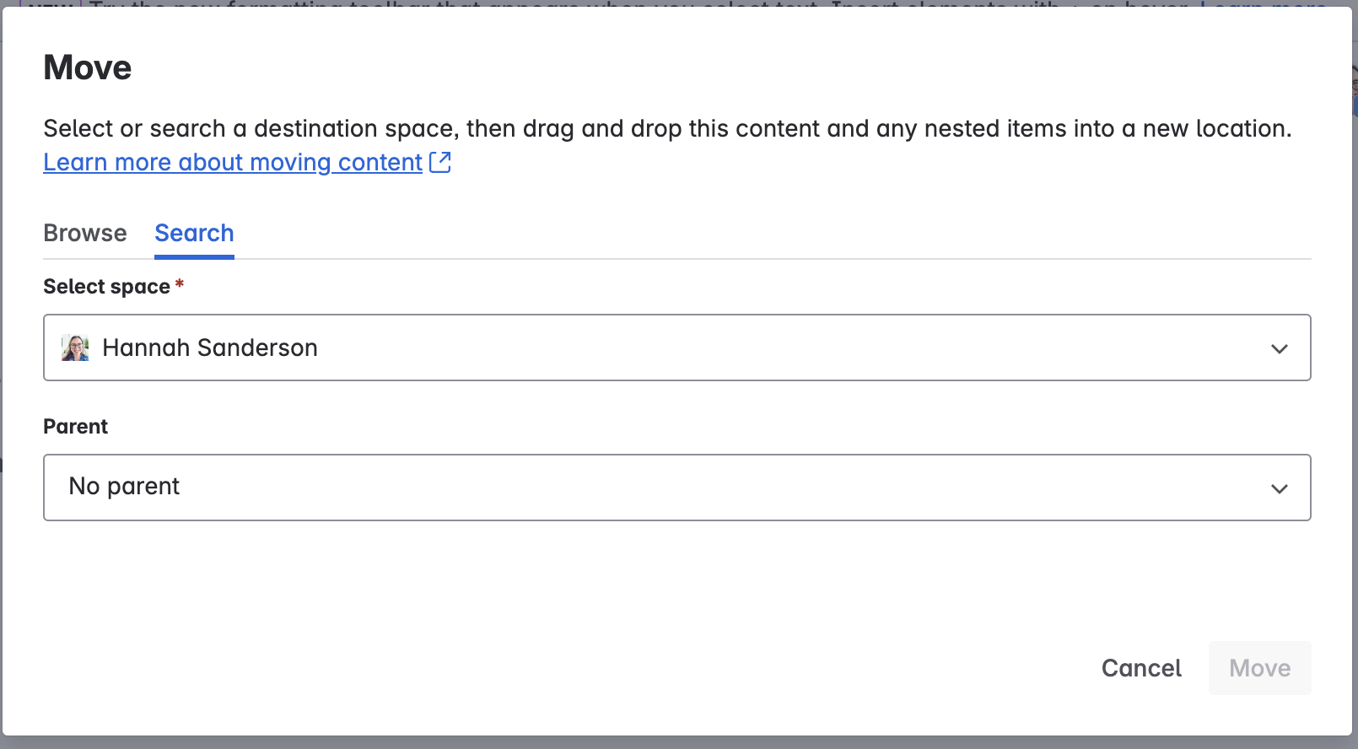Click the red required asterisk
This screenshot has height=749, width=1358.
click(x=180, y=285)
